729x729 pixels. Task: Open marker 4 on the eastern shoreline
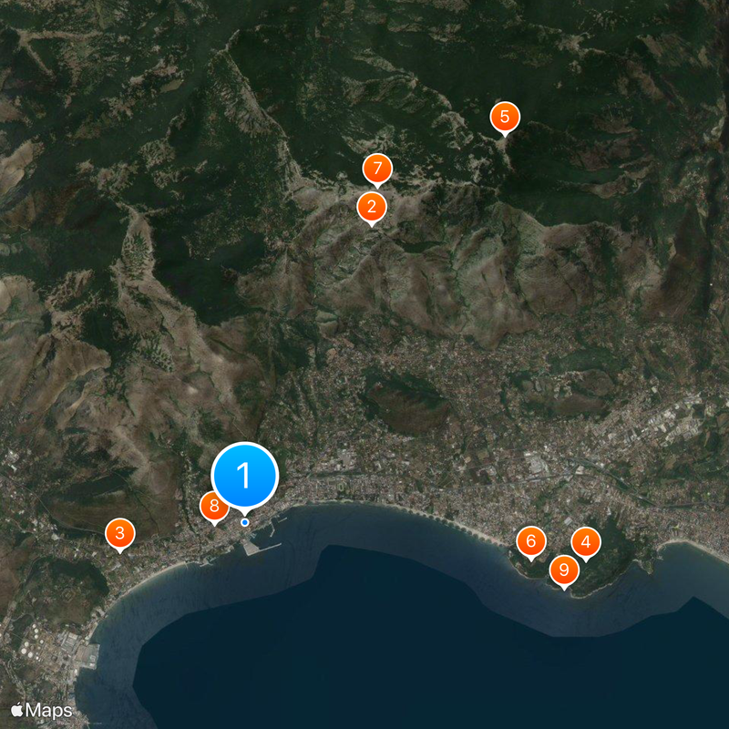pyautogui.click(x=586, y=542)
